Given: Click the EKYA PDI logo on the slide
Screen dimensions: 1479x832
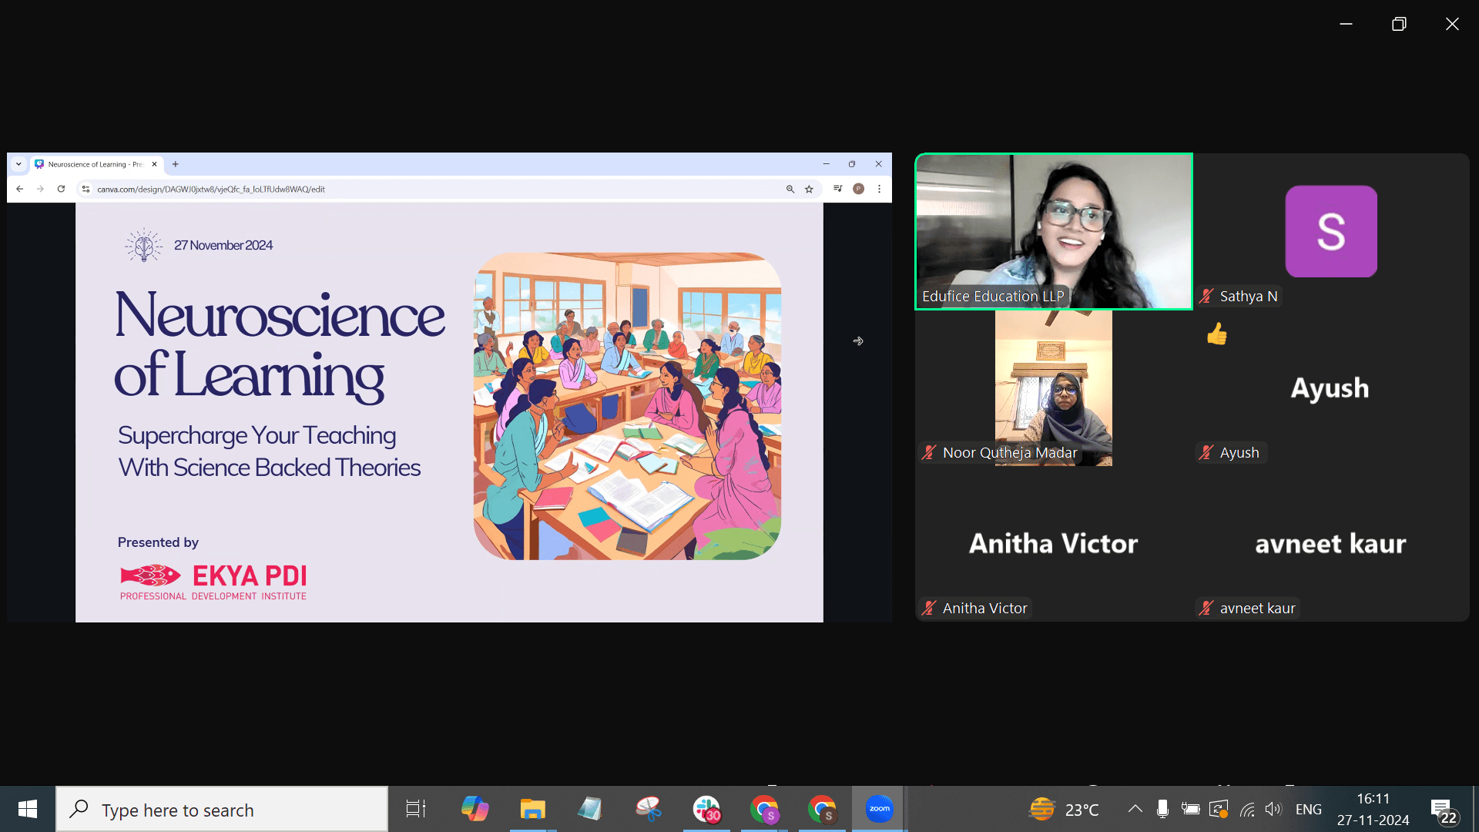Looking at the screenshot, I should 213,582.
